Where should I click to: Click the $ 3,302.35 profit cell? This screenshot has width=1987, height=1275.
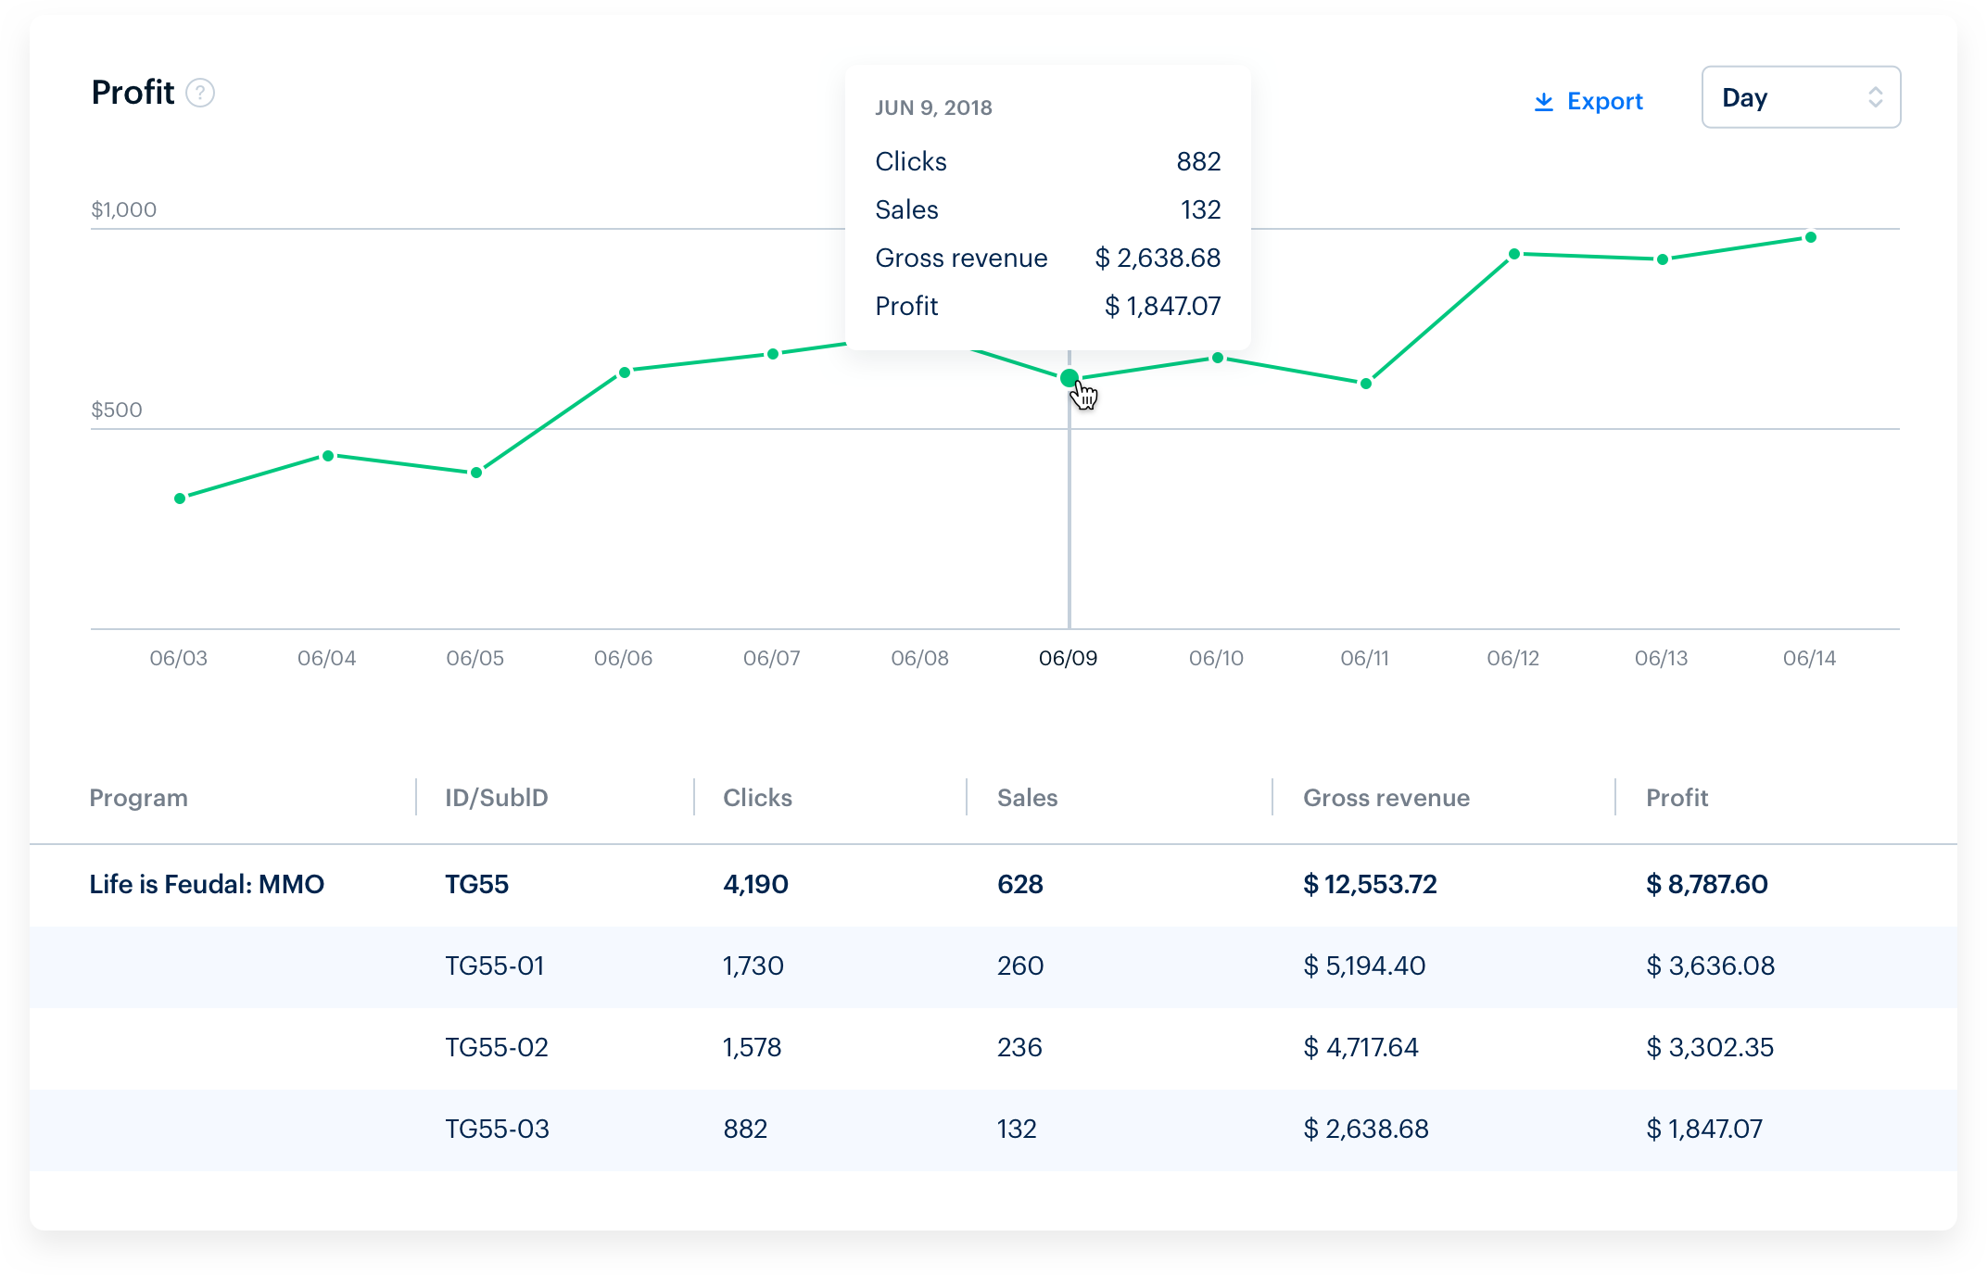1710,1047
